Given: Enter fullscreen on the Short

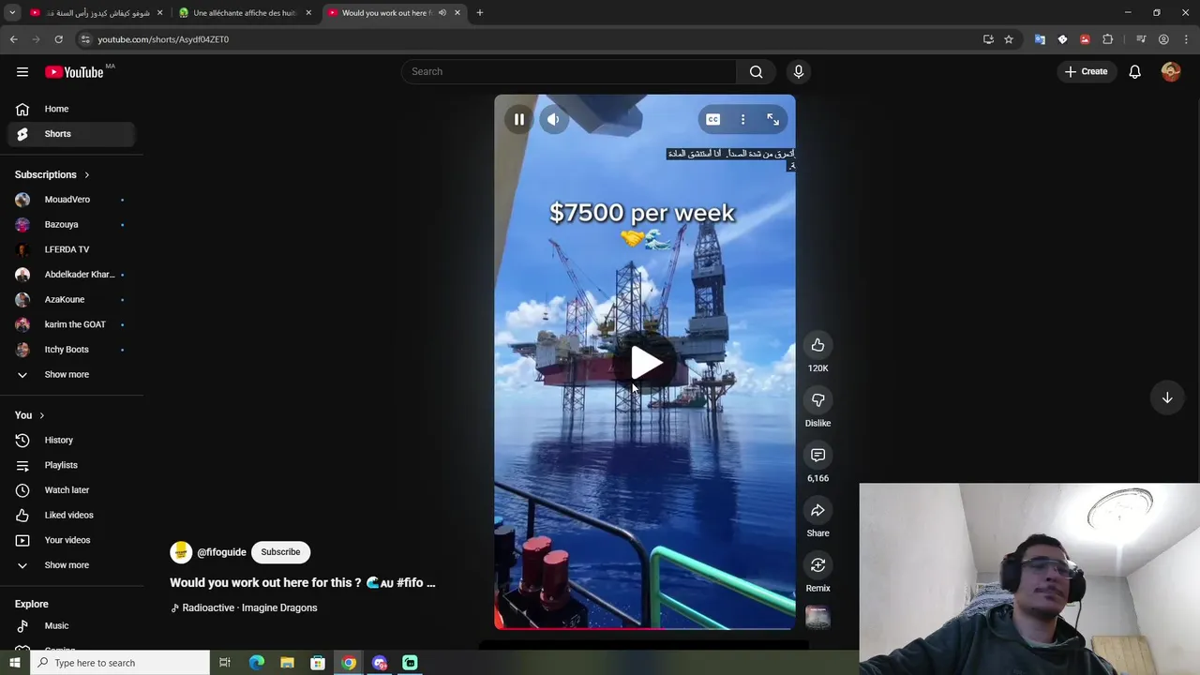Looking at the screenshot, I should coord(772,119).
